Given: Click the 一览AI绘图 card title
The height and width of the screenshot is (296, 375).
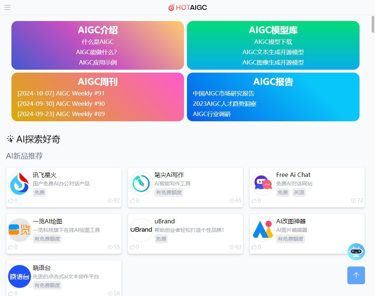Looking at the screenshot, I should click(48, 222).
